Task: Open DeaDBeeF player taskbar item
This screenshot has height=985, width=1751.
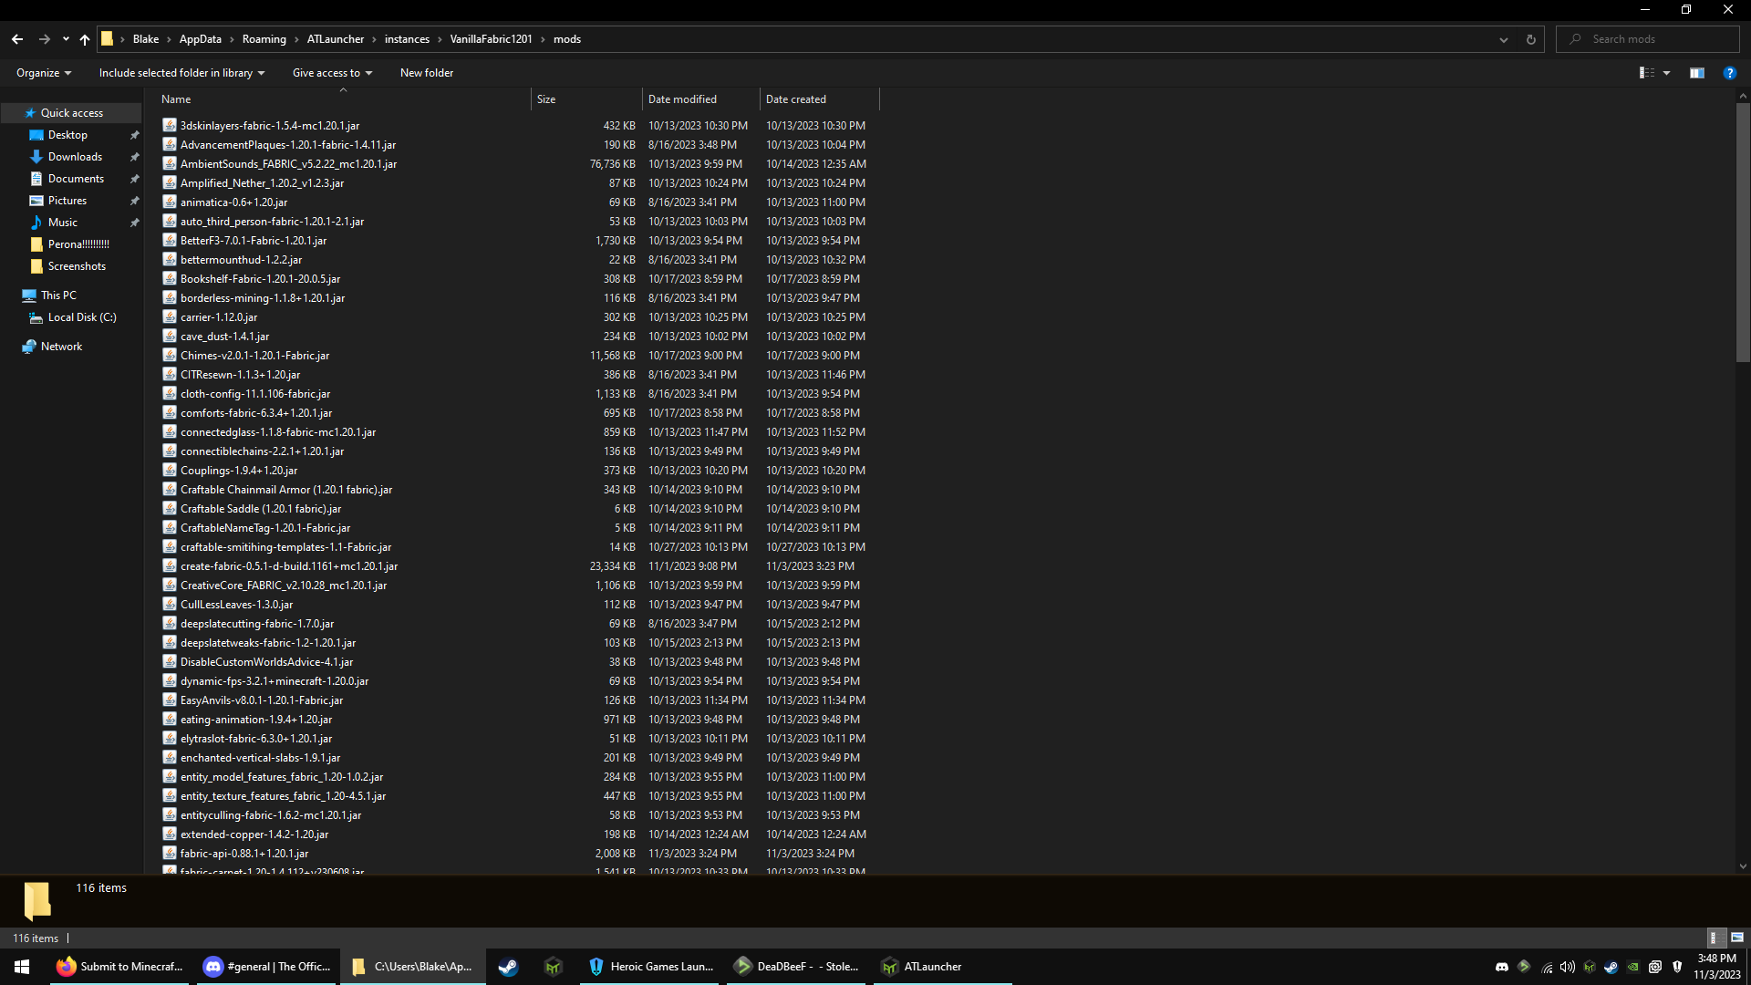Action: 797,967
